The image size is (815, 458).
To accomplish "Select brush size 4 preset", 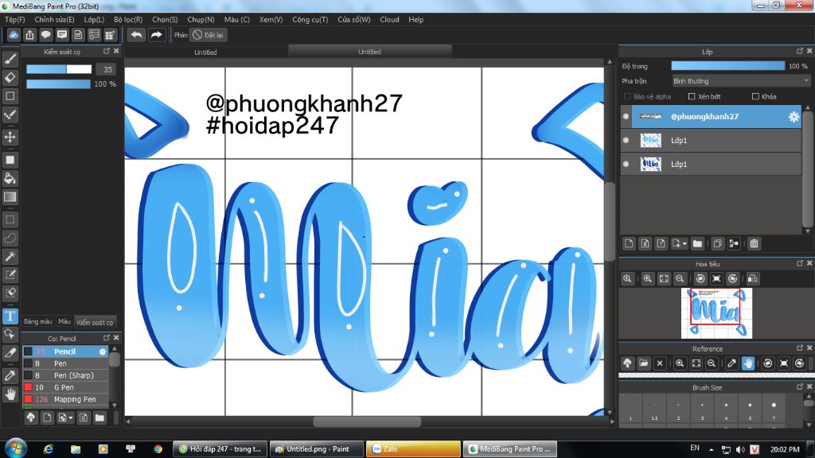I will click(726, 409).
